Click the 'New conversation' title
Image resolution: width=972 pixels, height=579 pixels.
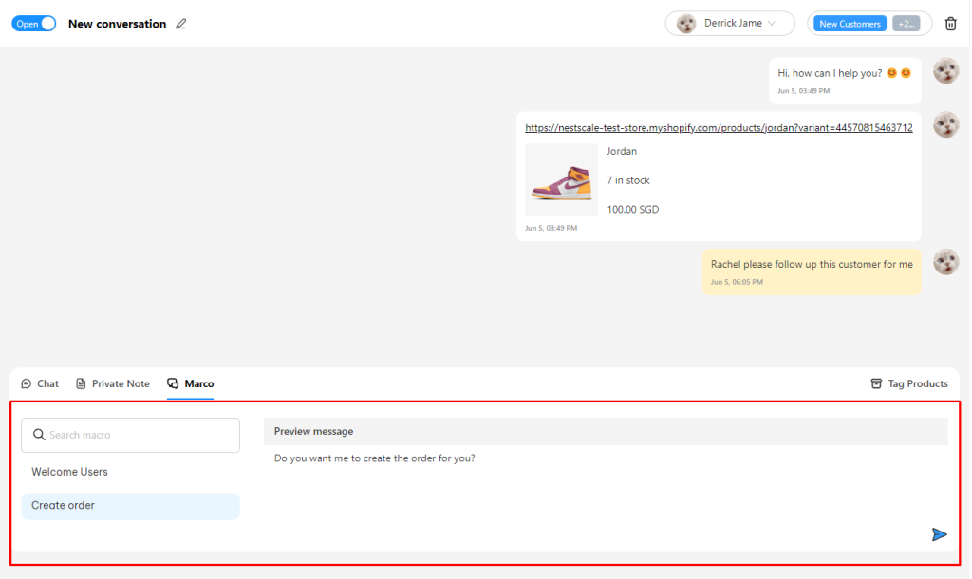pyautogui.click(x=117, y=24)
